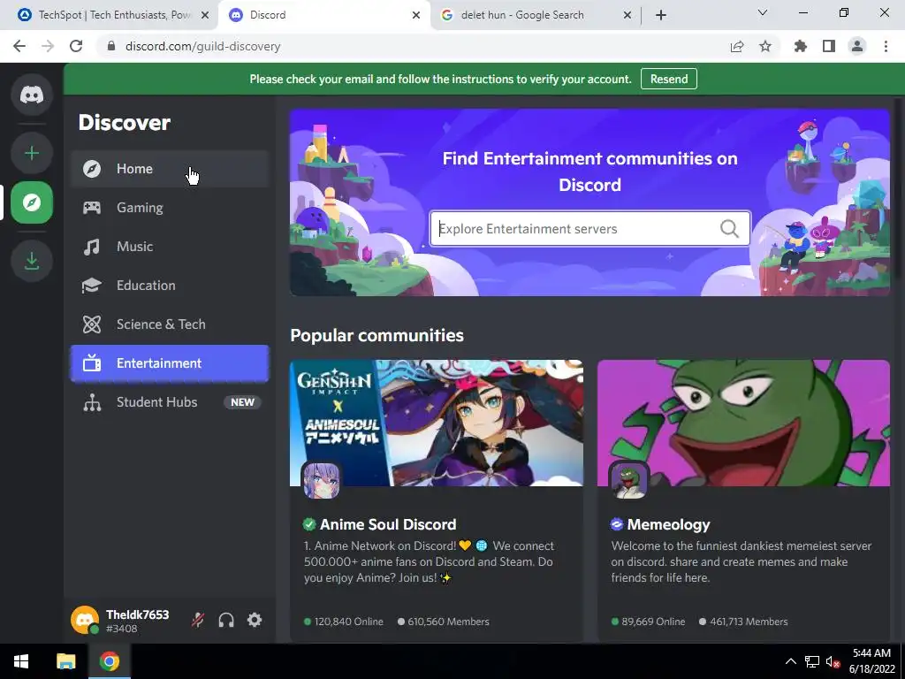Viewport: 905px width, 679px height.
Task: Click Memeology partnered badge icon
Action: [x=617, y=524]
